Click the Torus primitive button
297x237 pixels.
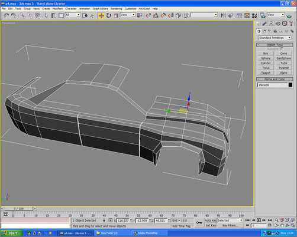[266, 68]
